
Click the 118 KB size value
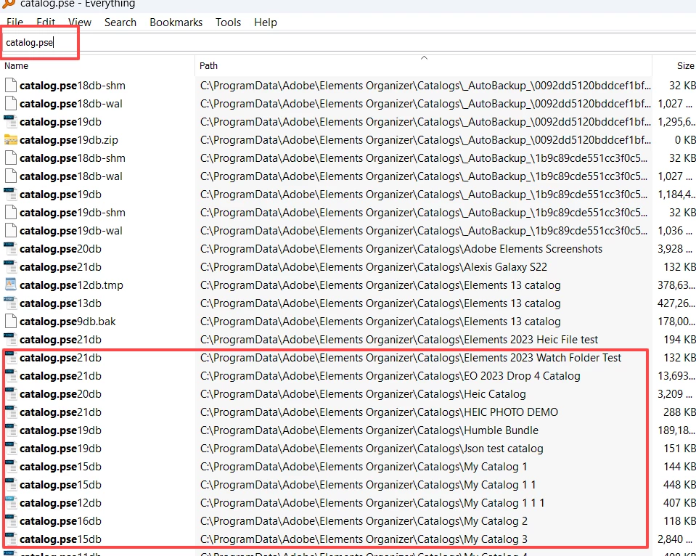pyautogui.click(x=679, y=521)
